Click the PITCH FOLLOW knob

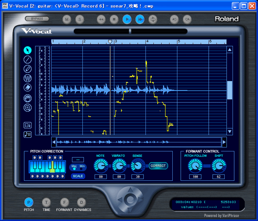click(x=195, y=166)
